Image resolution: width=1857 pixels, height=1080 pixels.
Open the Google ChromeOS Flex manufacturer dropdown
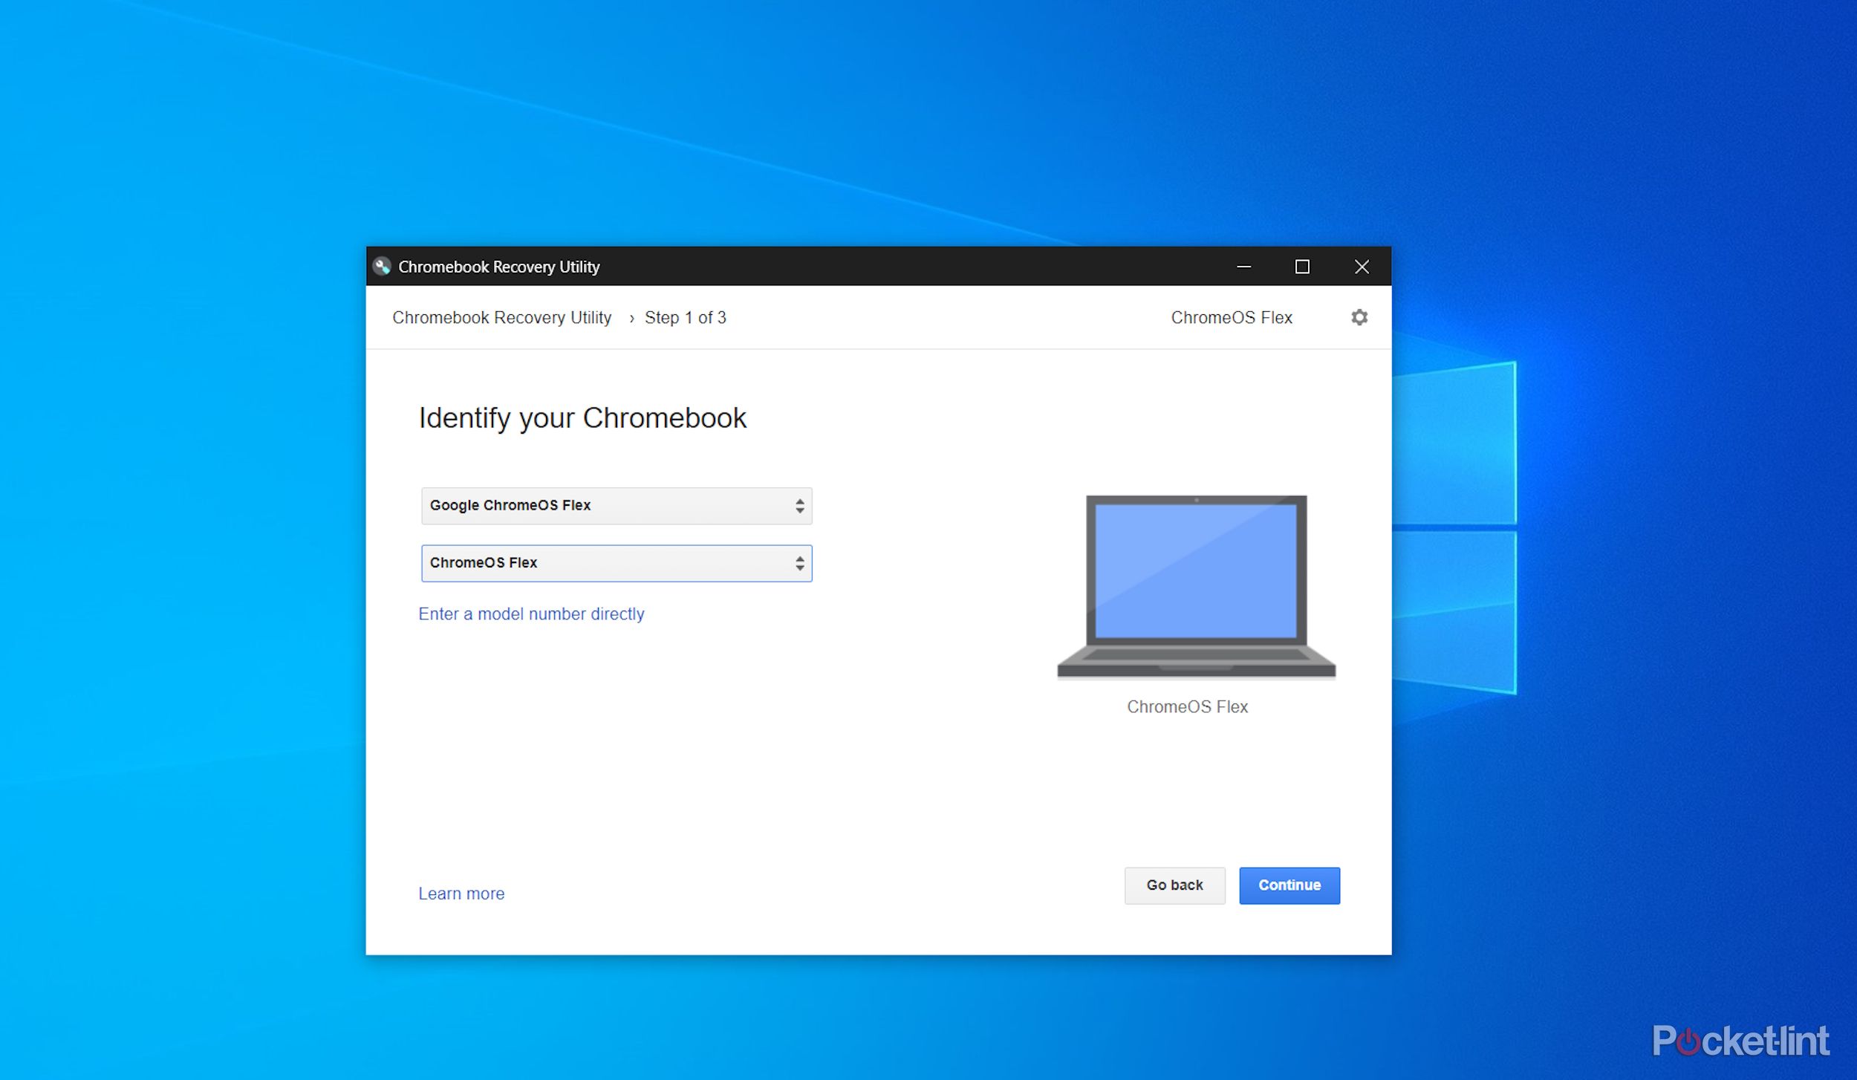pos(617,506)
